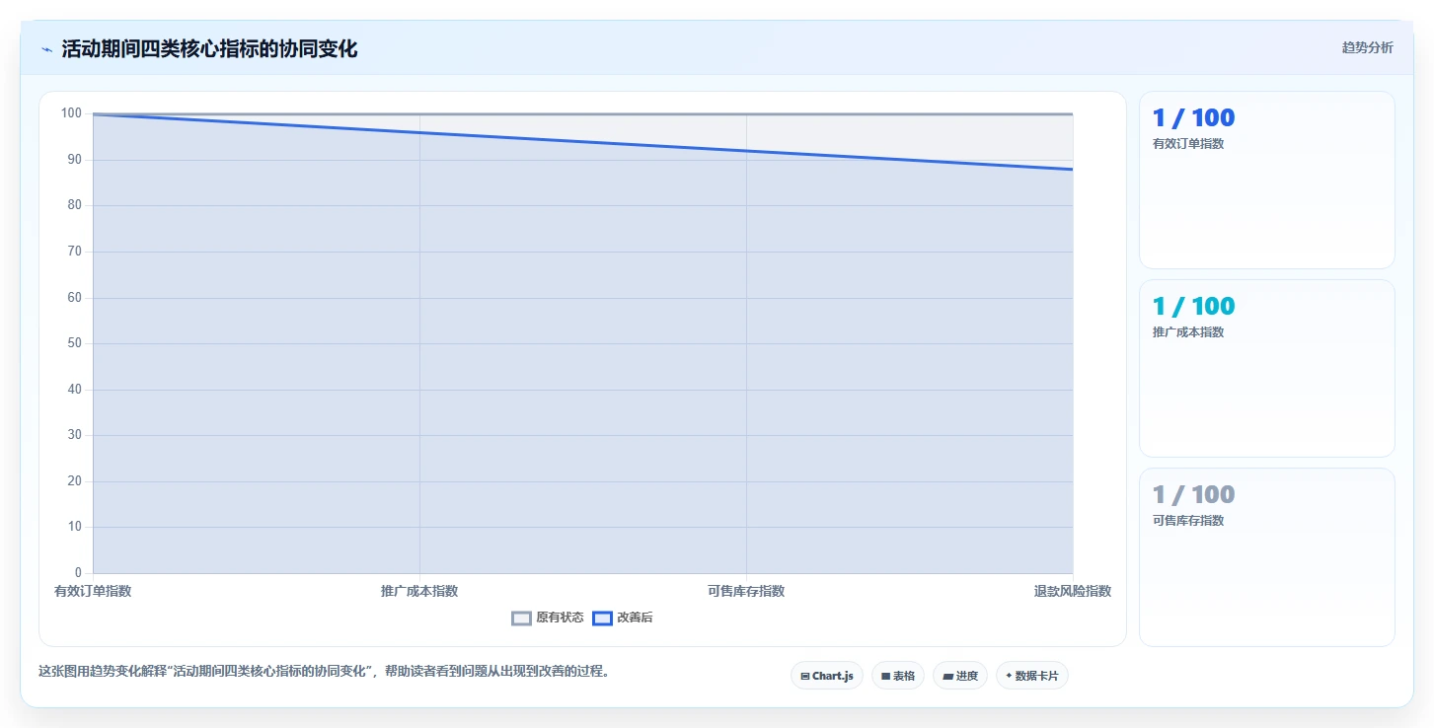Click the 表格 pill's table icon
Viewport: 1434px width, 728px height.
pyautogui.click(x=885, y=677)
